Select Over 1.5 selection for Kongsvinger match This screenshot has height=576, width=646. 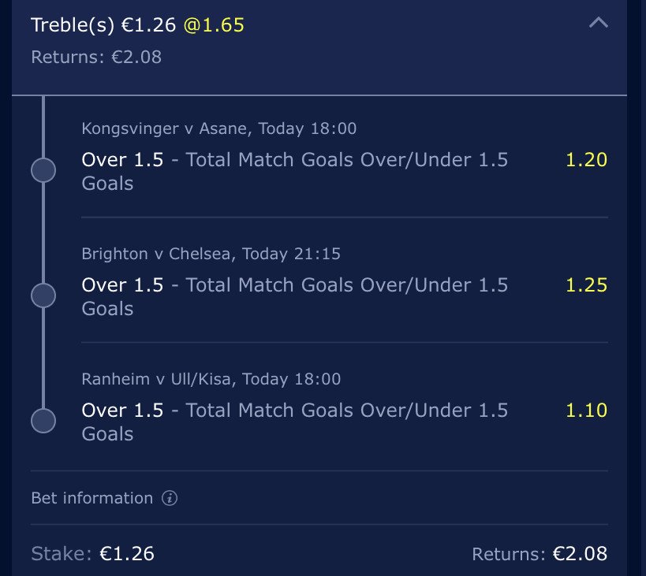tap(122, 160)
